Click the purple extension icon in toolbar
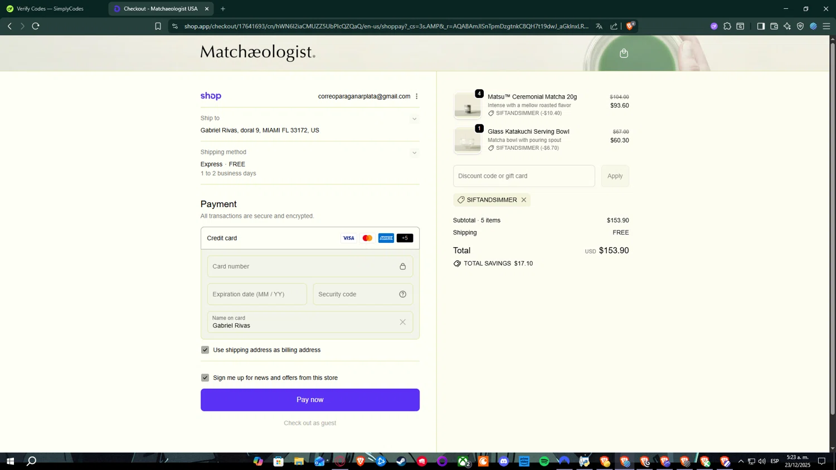Image resolution: width=836 pixels, height=470 pixels. pyautogui.click(x=714, y=26)
